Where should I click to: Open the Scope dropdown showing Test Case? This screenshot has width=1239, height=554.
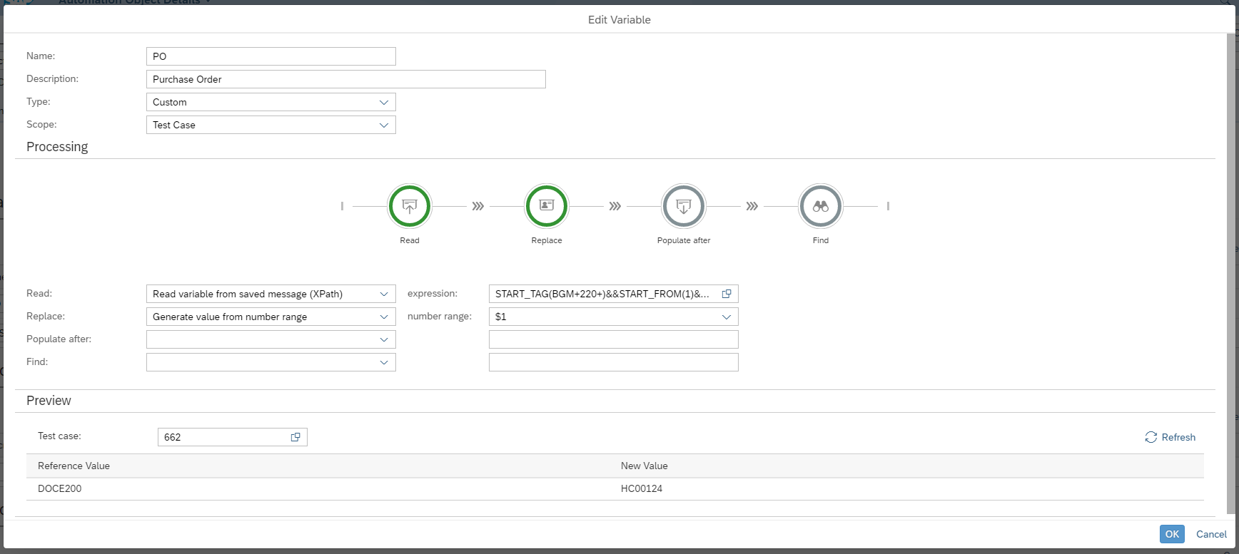pos(384,125)
